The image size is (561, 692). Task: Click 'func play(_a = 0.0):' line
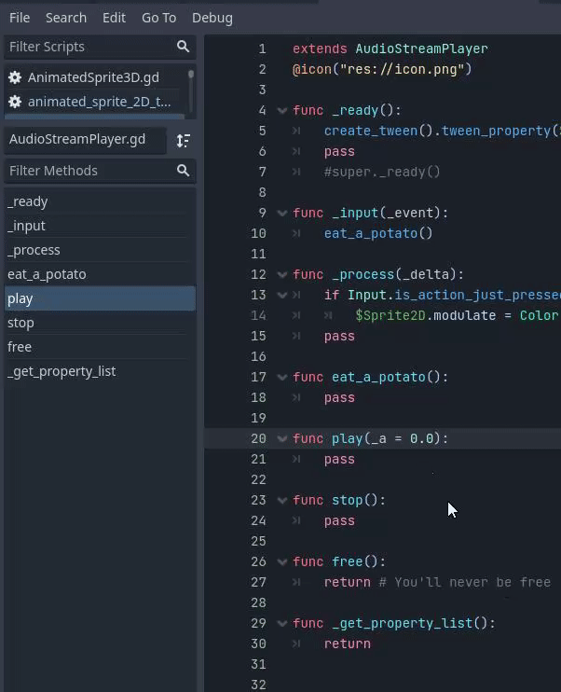(371, 438)
